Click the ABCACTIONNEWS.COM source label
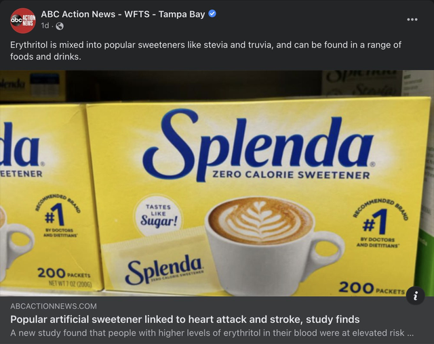Image resolution: width=434 pixels, height=344 pixels. pyautogui.click(x=54, y=306)
